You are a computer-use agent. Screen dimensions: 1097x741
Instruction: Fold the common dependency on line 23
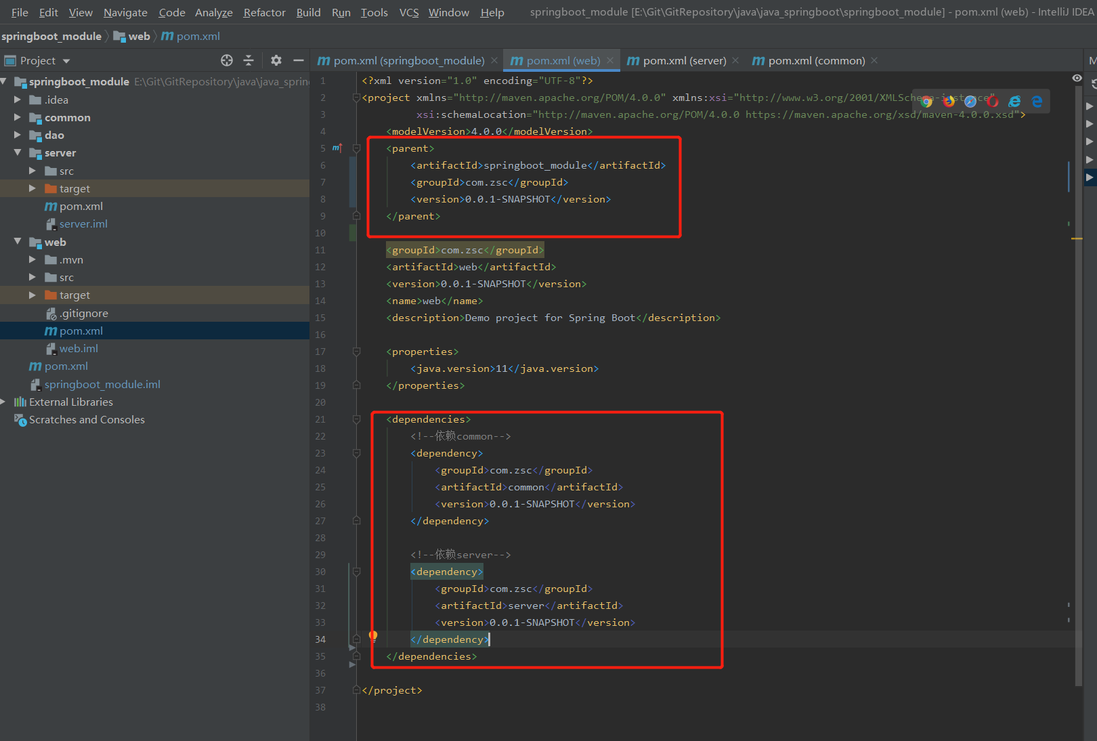[356, 453]
